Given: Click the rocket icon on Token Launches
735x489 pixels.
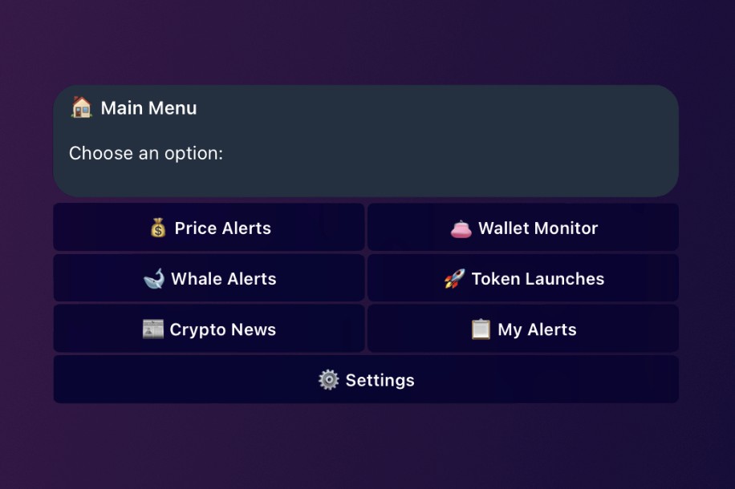Looking at the screenshot, I should 453,279.
